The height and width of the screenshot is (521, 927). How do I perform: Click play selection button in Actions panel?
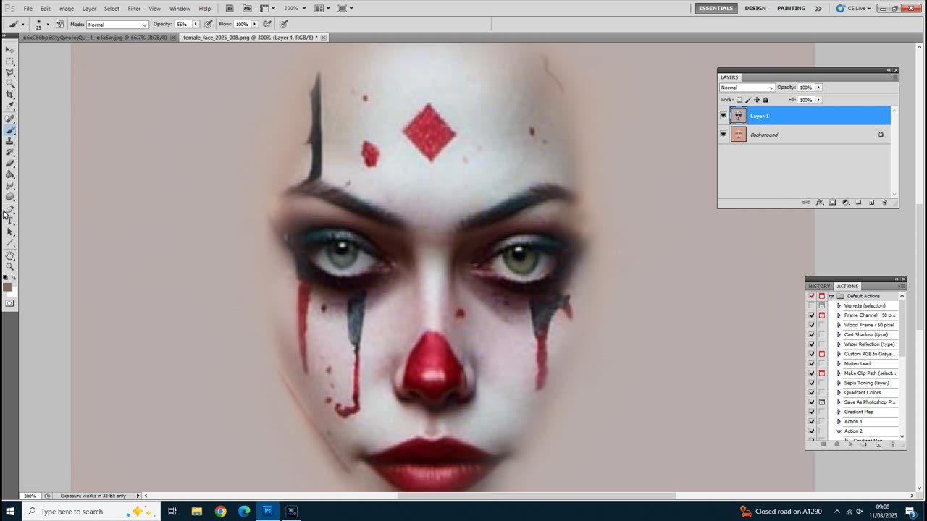coord(851,444)
